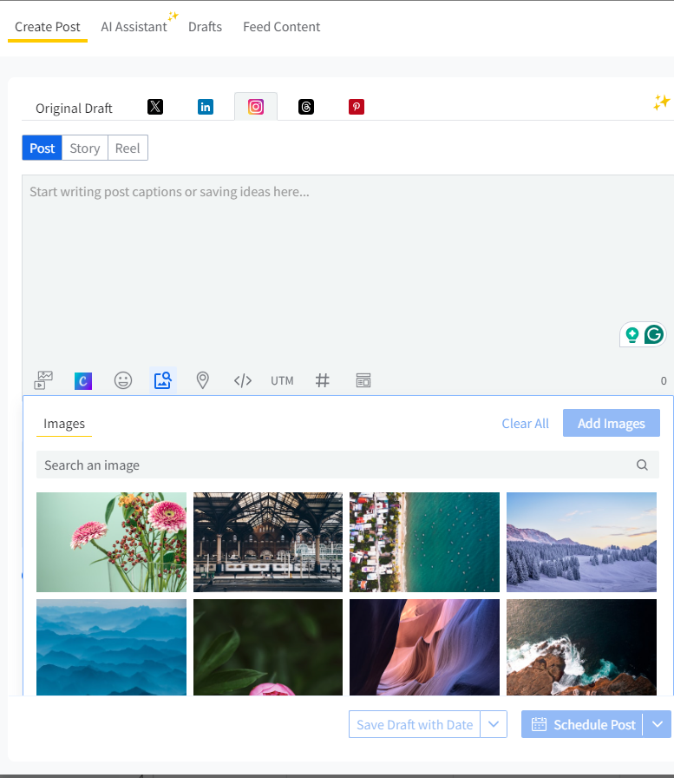Viewport: 674px width, 778px height.
Task: Open the AI Assistant tab
Action: (x=134, y=27)
